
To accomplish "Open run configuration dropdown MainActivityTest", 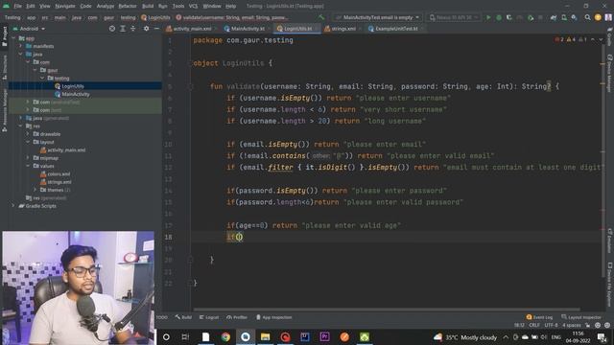I will pos(377,17).
